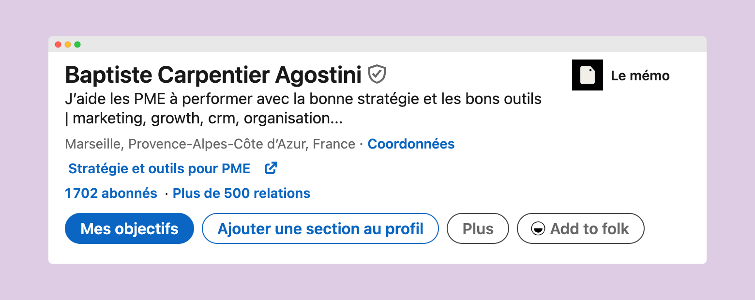Open the Coordonnées contact info link
Image resolution: width=755 pixels, height=300 pixels.
[411, 144]
